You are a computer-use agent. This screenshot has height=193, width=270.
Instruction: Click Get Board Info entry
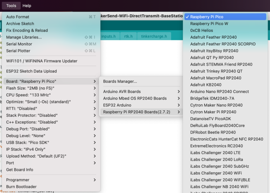(51, 170)
